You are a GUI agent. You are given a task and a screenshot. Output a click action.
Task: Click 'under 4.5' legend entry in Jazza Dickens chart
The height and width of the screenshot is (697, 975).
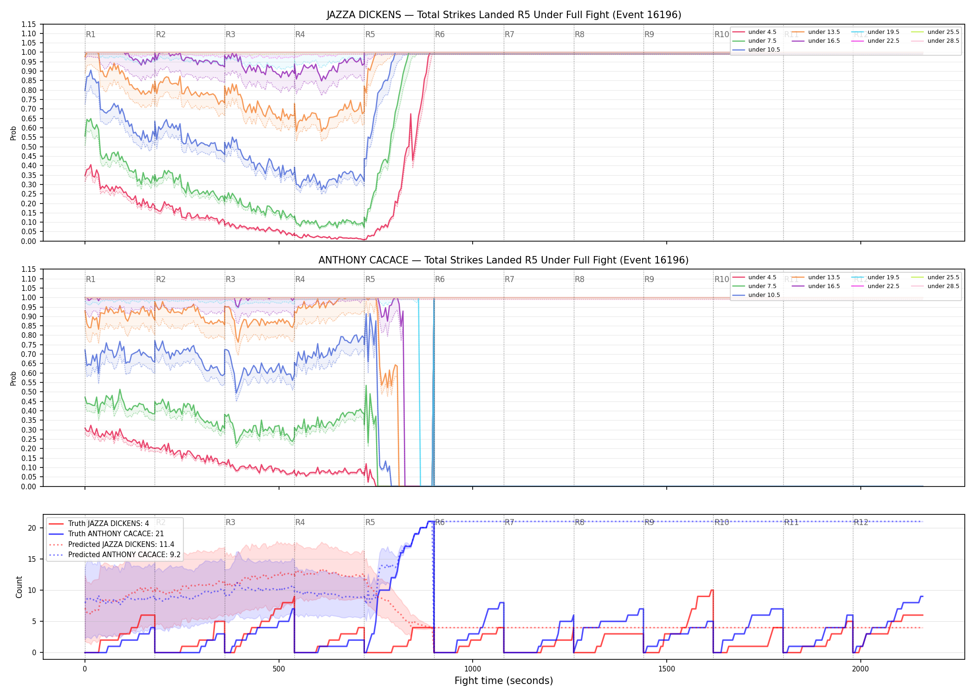(x=754, y=32)
